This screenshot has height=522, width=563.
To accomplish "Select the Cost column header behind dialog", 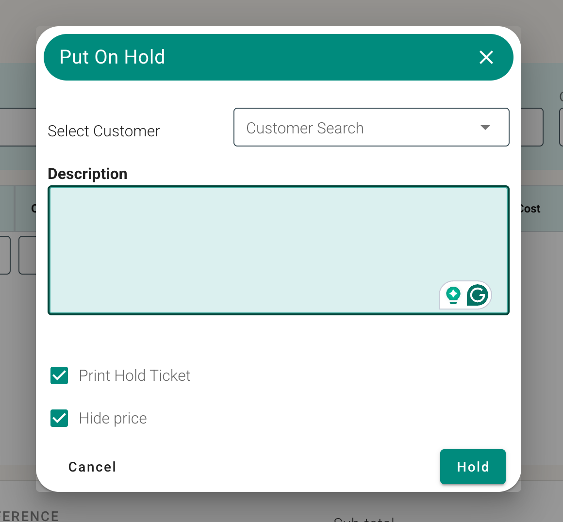I will (x=530, y=209).
